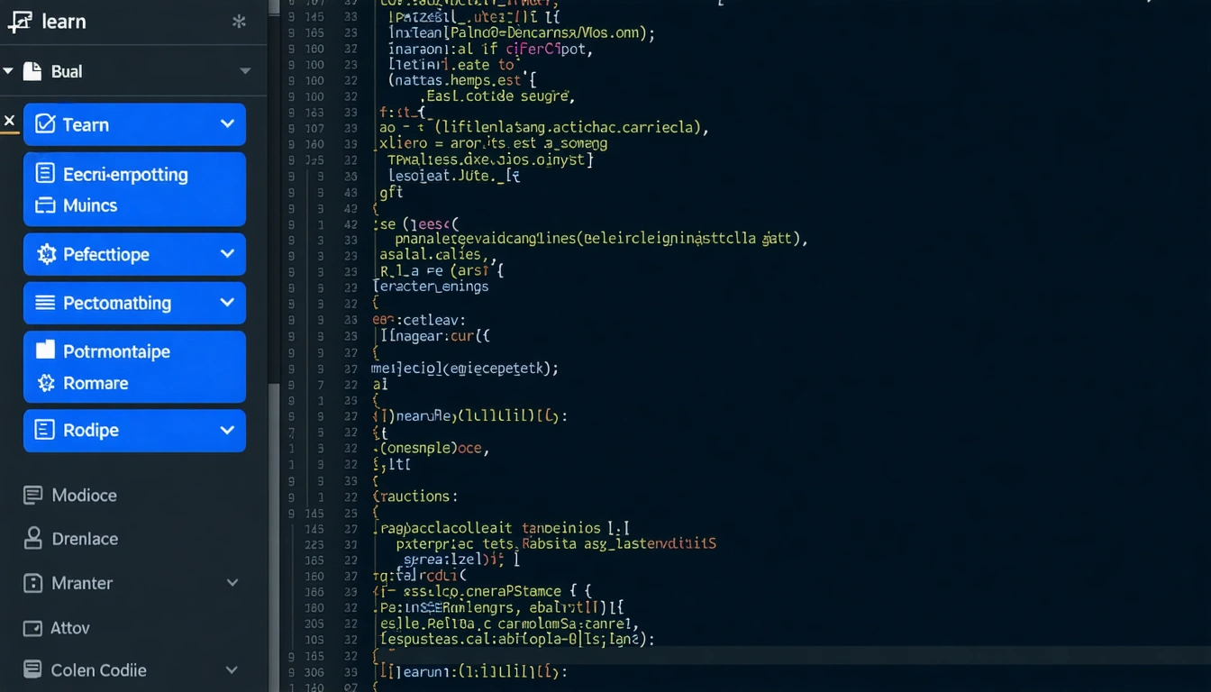The width and height of the screenshot is (1211, 692).
Task: Click code line 'ractions:'
Action: (x=415, y=496)
